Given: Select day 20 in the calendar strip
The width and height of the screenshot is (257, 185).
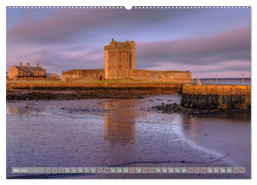Looking at the screenshot, I should click(x=171, y=170).
